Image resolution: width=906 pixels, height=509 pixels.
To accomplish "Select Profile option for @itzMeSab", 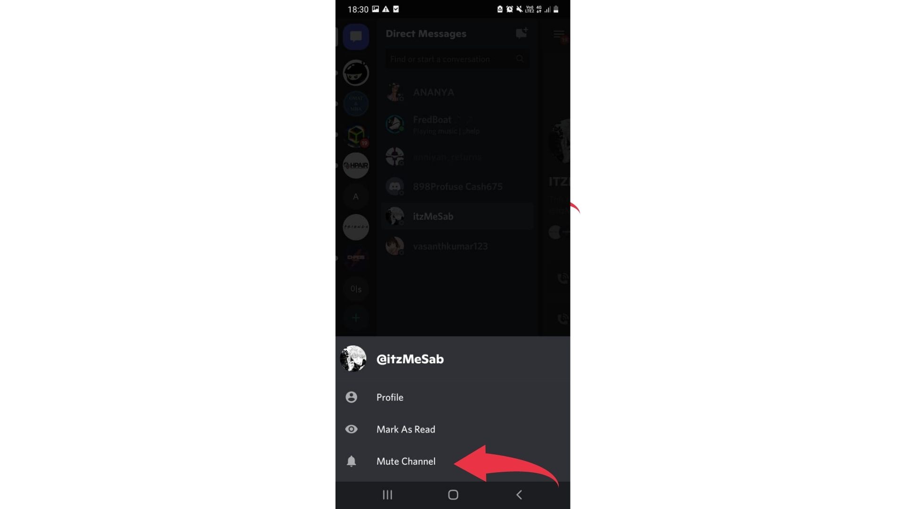I will (x=389, y=396).
